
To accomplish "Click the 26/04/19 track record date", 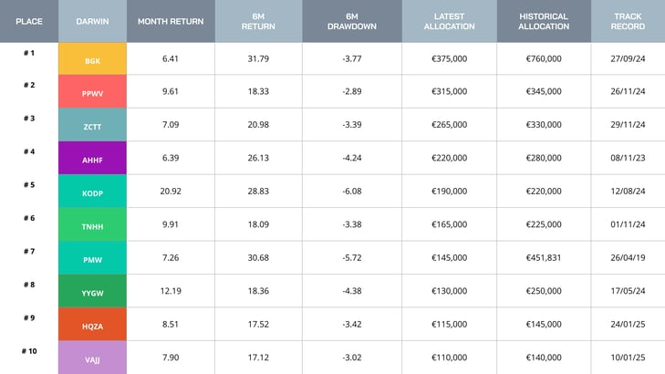I will (x=628, y=257).
